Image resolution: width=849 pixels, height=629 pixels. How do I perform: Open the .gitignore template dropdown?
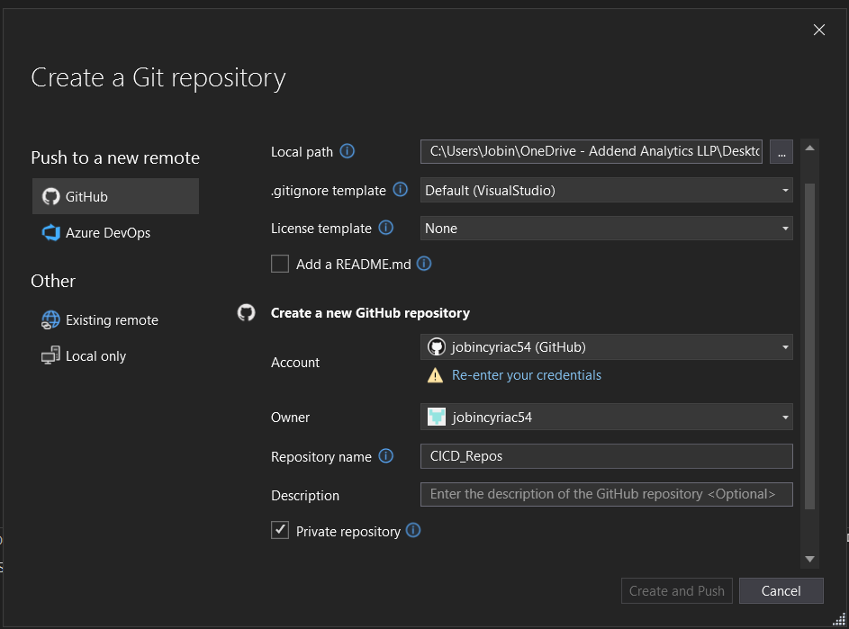[x=606, y=191]
